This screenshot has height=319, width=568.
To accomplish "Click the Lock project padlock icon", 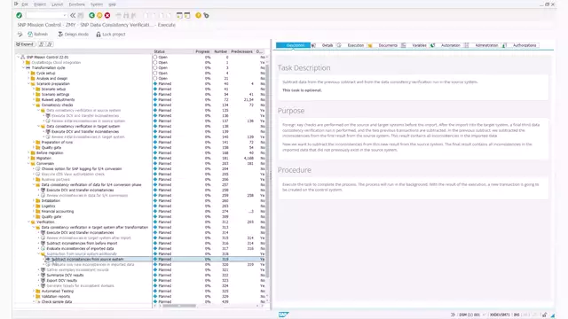I will (99, 34).
